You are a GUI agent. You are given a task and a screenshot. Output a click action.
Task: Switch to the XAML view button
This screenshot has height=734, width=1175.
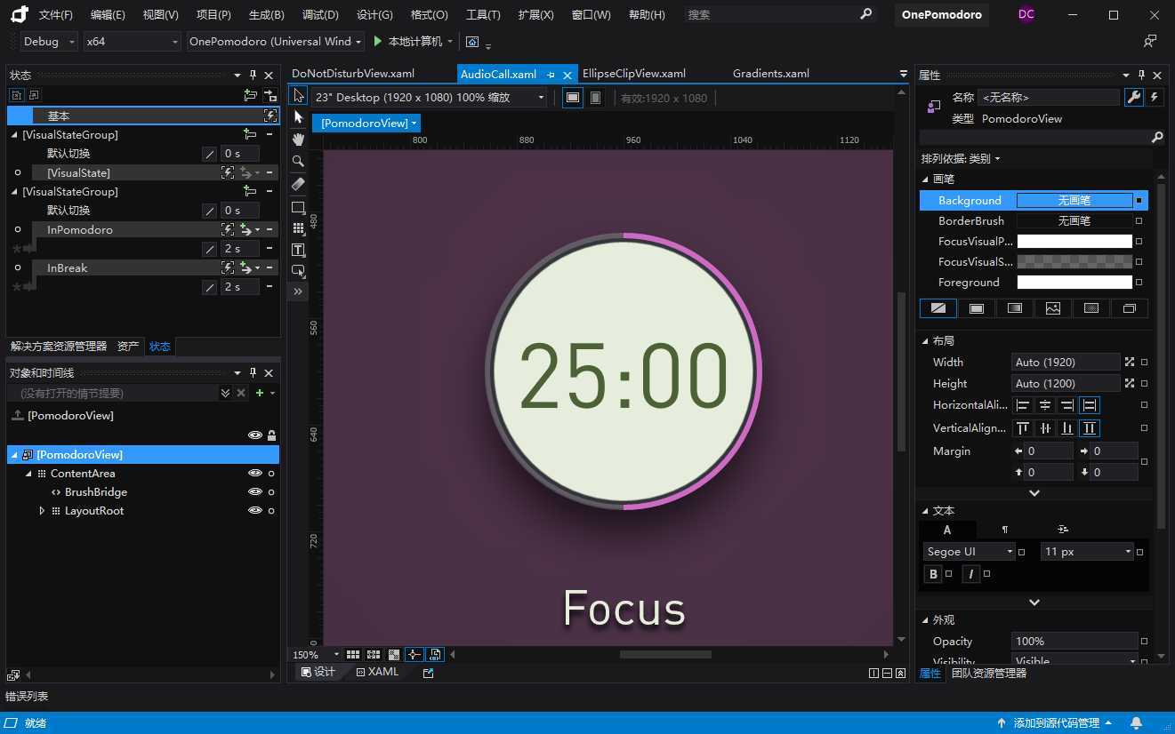point(378,672)
